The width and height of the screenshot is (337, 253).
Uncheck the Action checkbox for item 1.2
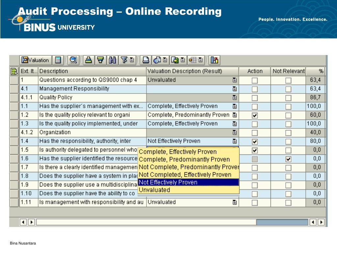point(255,115)
